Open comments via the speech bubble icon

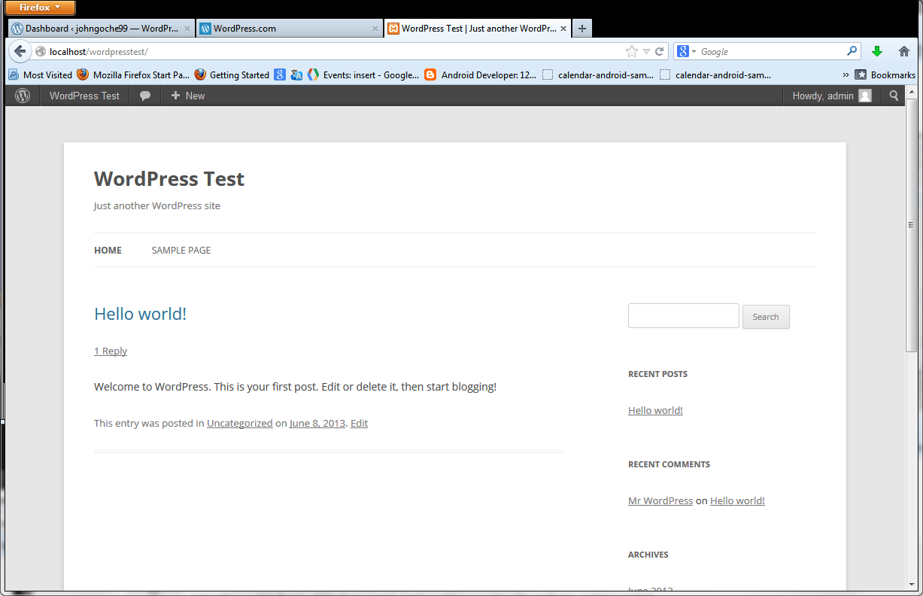coord(144,96)
